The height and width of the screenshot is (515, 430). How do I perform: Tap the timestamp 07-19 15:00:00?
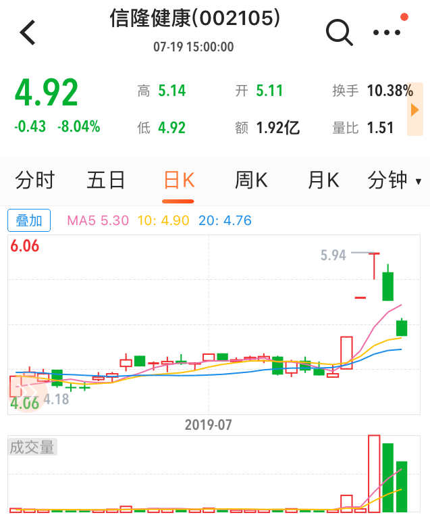194,47
